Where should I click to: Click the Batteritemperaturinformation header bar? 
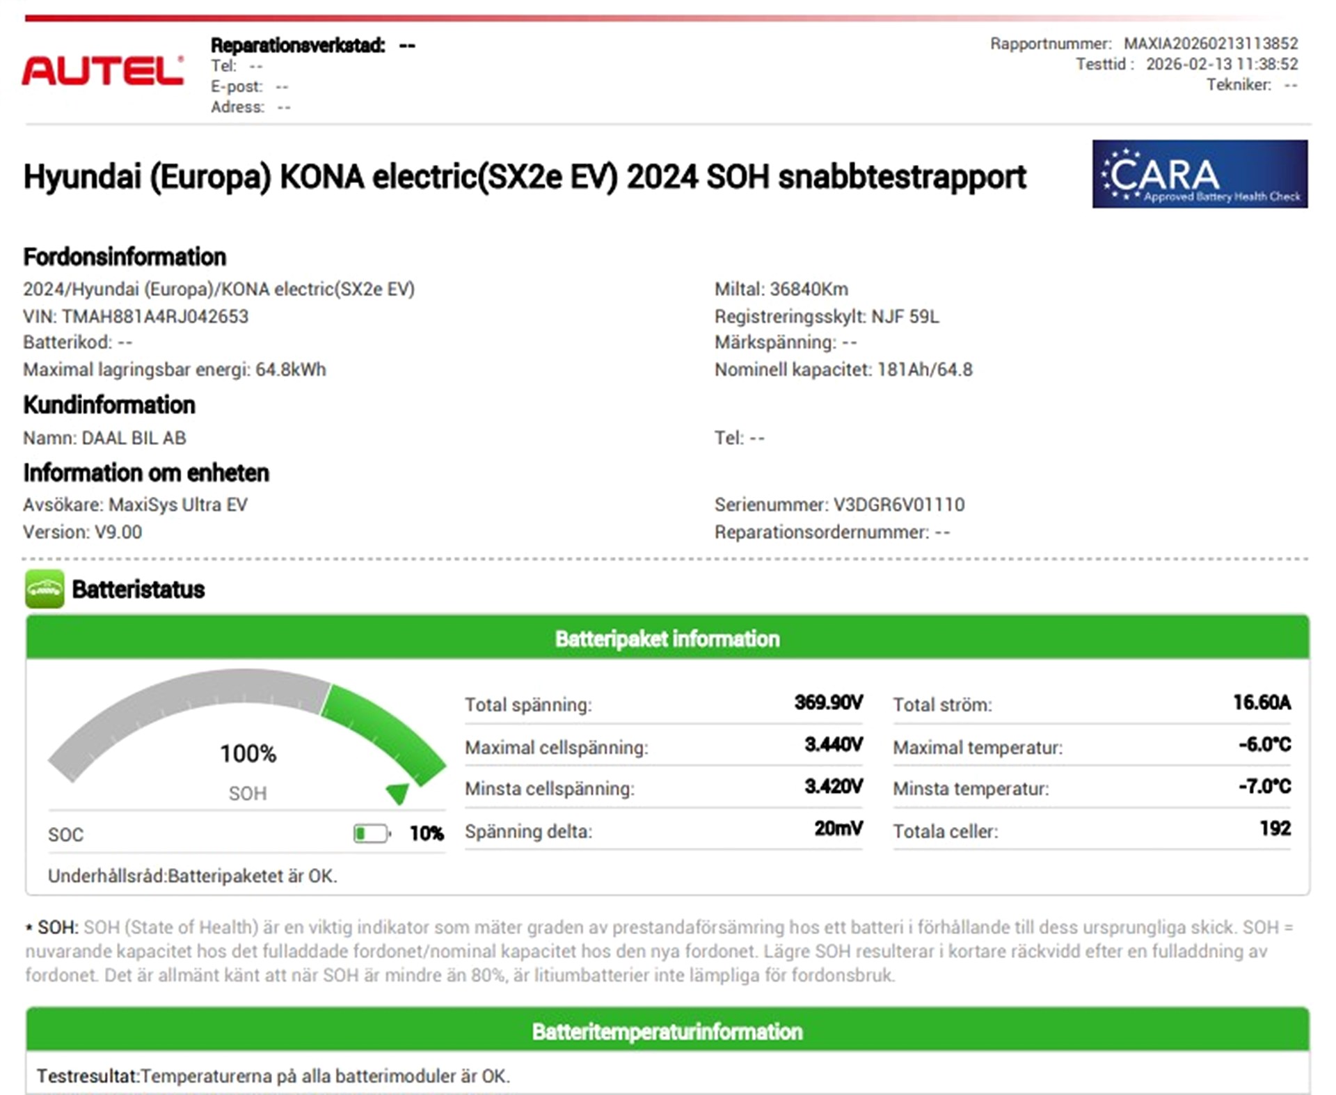(667, 1031)
